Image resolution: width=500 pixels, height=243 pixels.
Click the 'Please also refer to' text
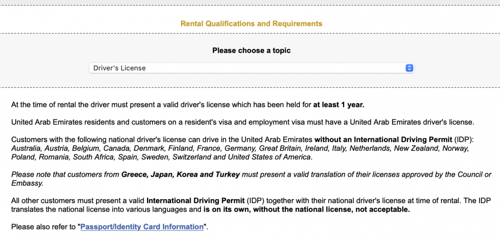click(x=43, y=227)
